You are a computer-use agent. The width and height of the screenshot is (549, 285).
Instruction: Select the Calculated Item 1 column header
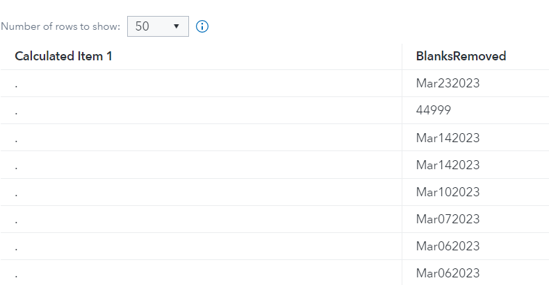pos(63,56)
